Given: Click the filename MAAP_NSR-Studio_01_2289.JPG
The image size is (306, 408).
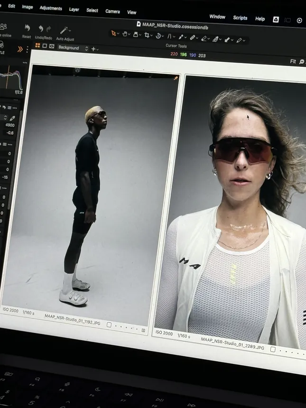Looking at the screenshot, I should click(232, 343).
